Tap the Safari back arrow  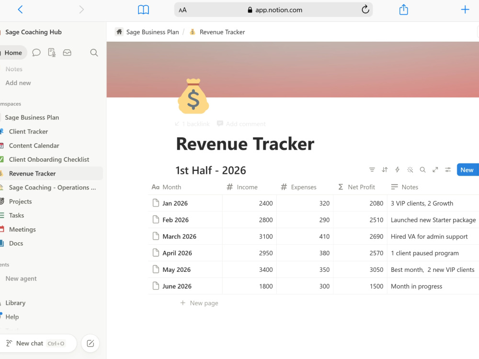point(20,10)
